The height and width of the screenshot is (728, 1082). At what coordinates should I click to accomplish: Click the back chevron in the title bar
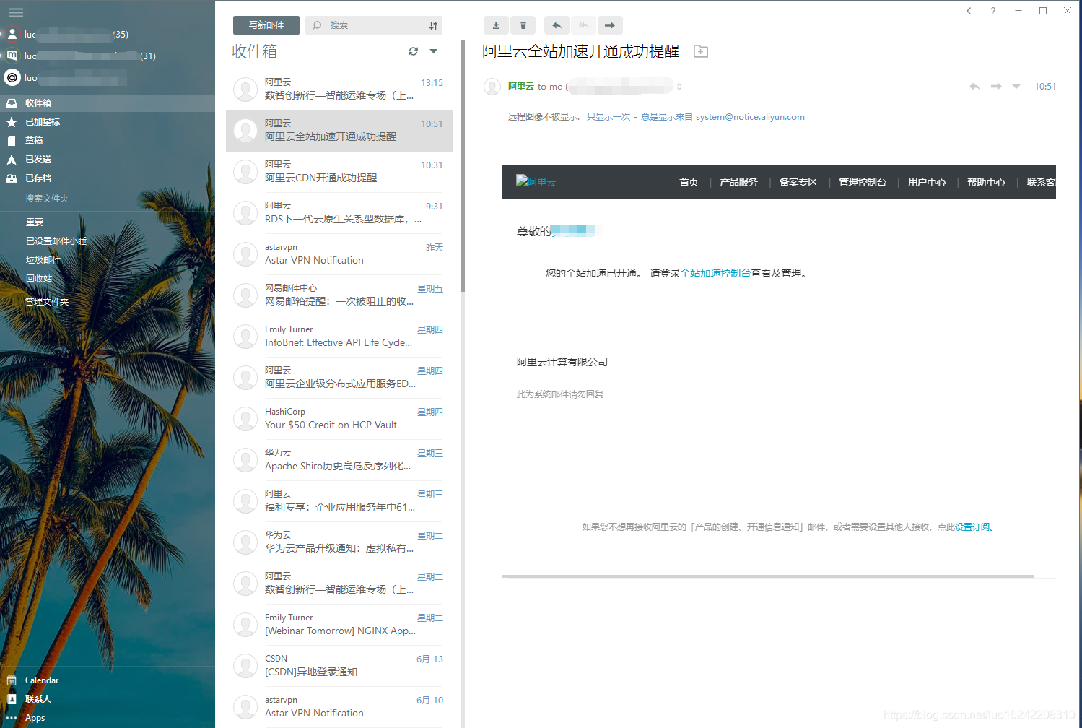tap(969, 11)
